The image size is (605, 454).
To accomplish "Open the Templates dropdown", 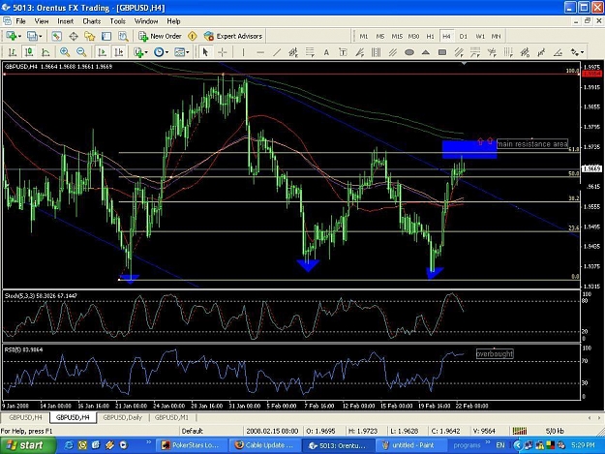I will click(181, 52).
